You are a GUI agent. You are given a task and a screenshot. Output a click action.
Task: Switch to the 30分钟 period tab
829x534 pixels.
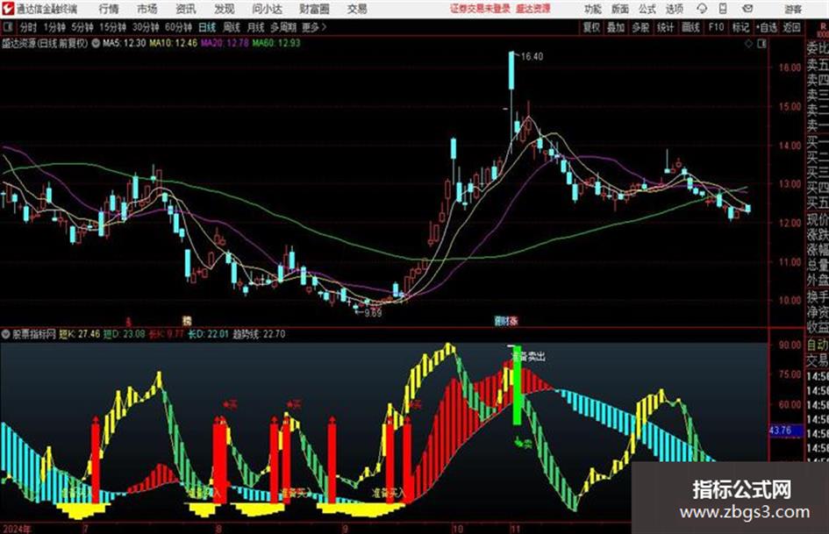click(146, 27)
